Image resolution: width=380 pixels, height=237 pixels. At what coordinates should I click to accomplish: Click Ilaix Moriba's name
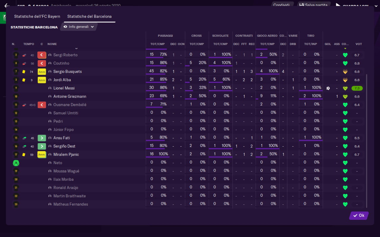pyautogui.click(x=64, y=180)
